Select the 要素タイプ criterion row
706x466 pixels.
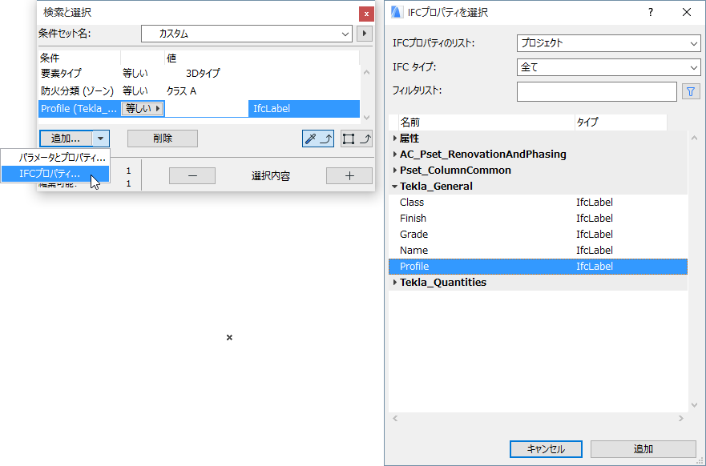(x=199, y=74)
